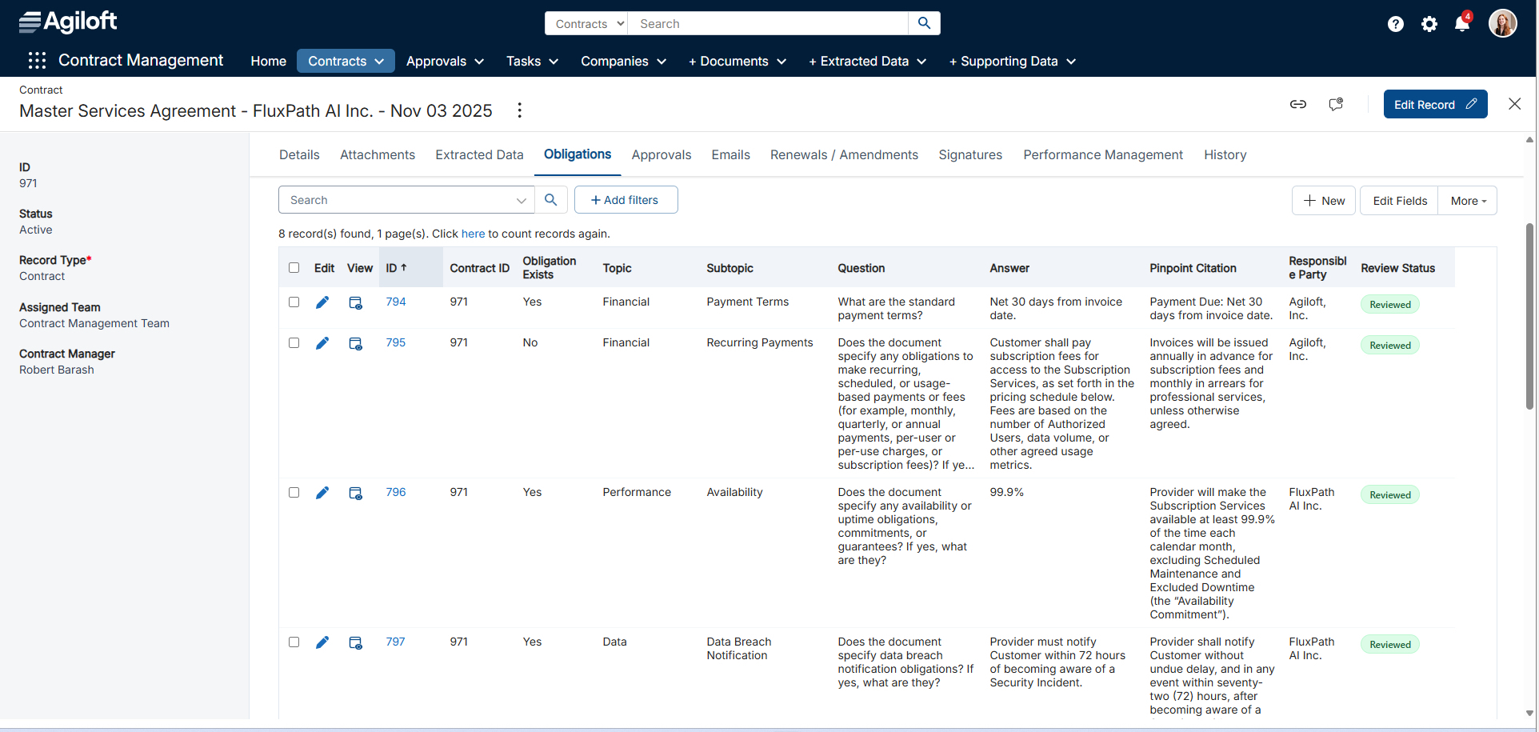Image resolution: width=1539 pixels, height=732 pixels.
Task: Open the notifications bell
Action: 1462,24
